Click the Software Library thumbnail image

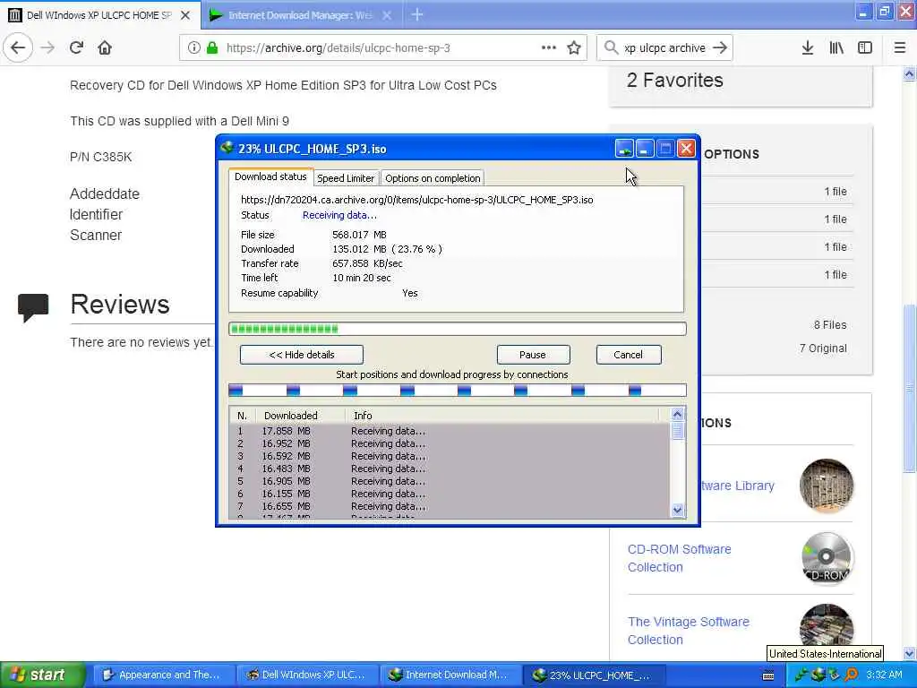(827, 486)
